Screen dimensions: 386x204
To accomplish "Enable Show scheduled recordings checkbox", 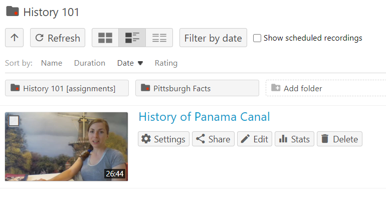I will 257,38.
